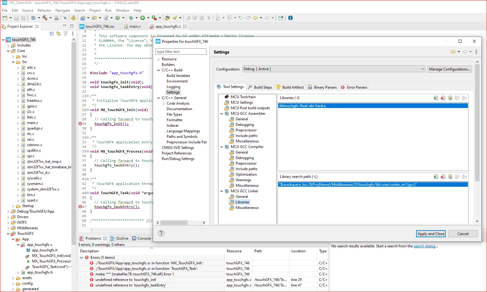This screenshot has height=292, width=487.
Task: Click the green Run button in toolbar
Action: (143, 18)
